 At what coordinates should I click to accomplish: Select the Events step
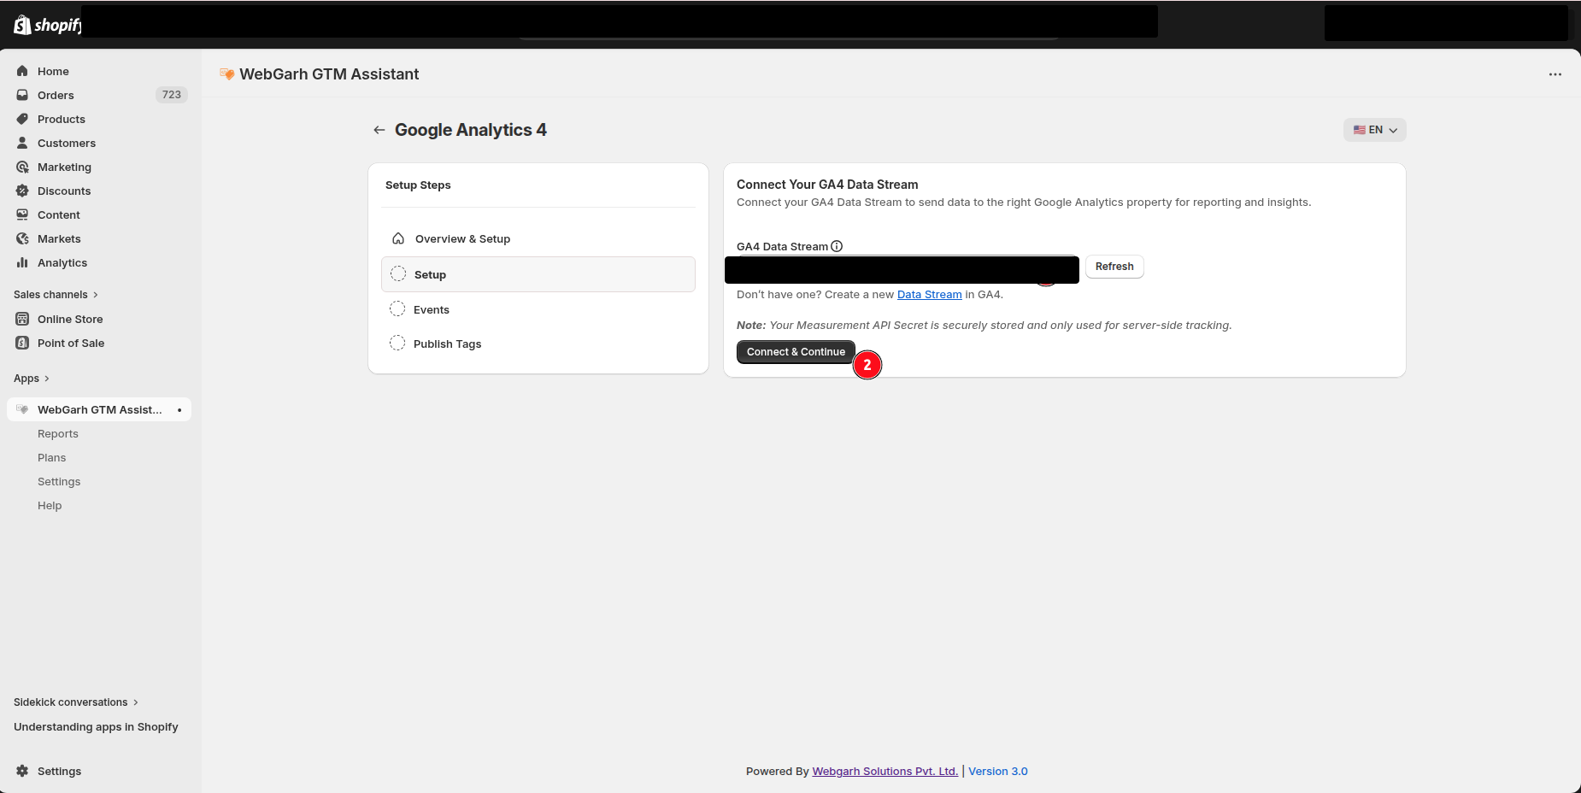tap(538, 309)
